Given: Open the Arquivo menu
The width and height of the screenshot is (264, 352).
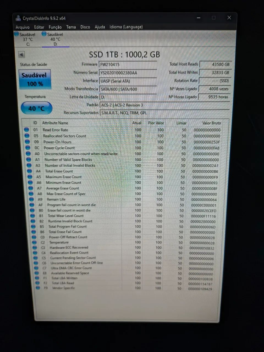Looking at the screenshot, I should 23,27.
